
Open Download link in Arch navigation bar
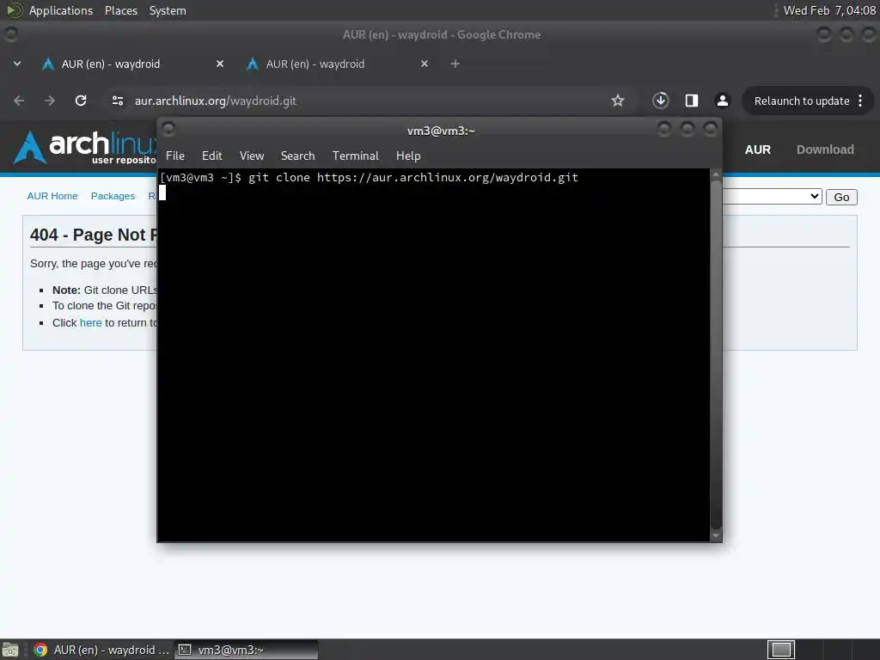point(825,150)
